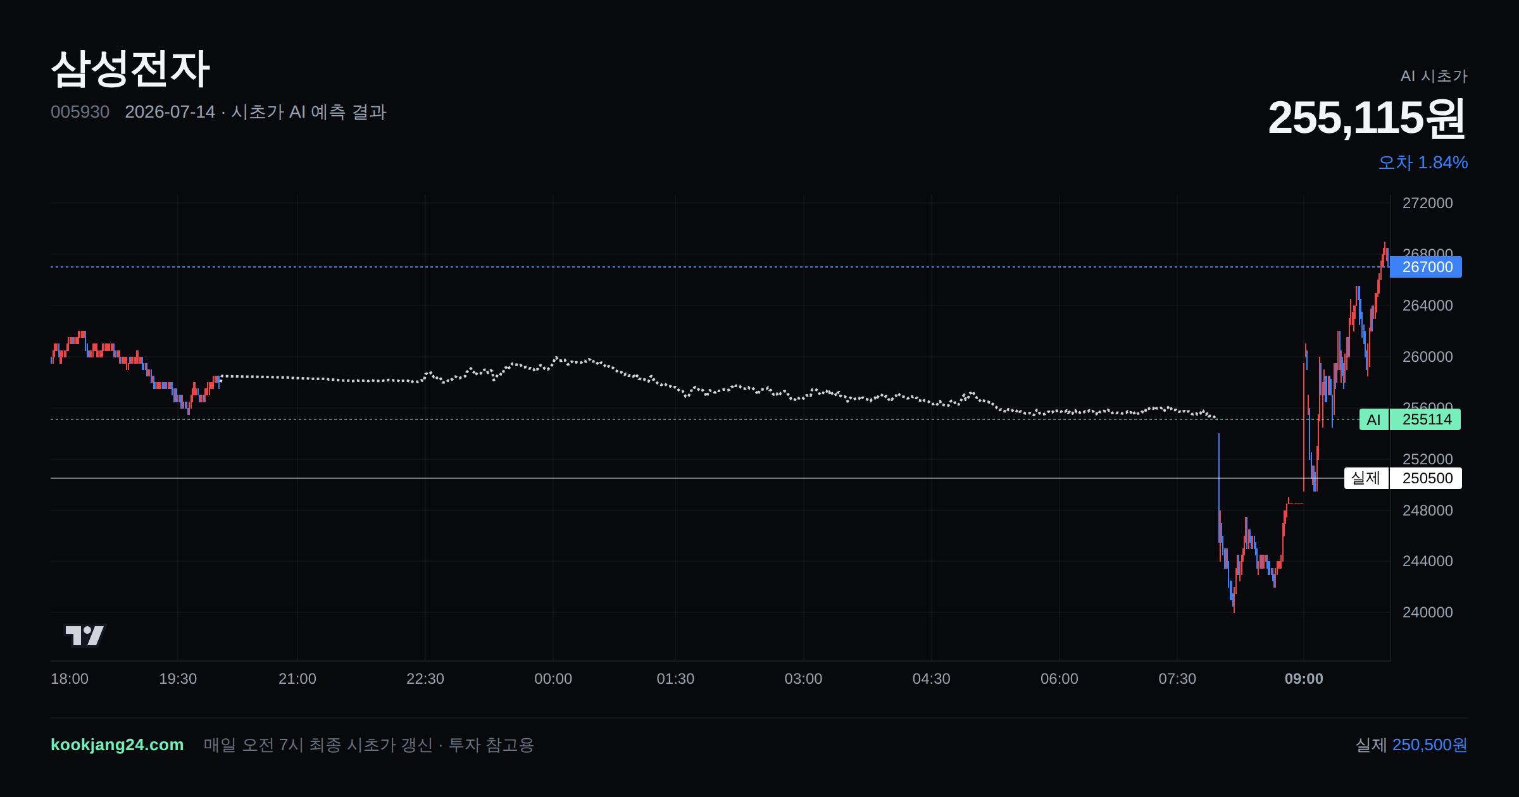The width and height of the screenshot is (1519, 797).
Task: Click the AI 255114 green price label
Action: point(1410,419)
